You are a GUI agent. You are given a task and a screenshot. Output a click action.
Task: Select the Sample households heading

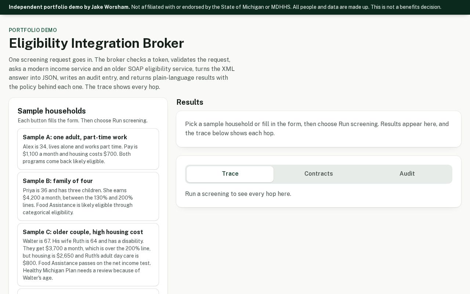click(52, 111)
